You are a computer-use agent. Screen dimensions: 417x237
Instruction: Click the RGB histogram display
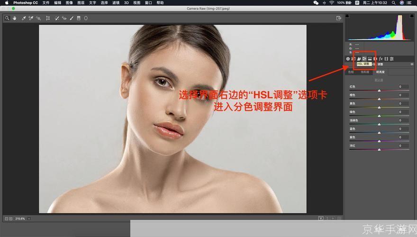tap(379, 27)
